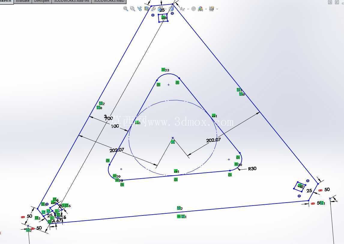Expand the View Settings dropdown arrow
344x244 pixels.
217,9
